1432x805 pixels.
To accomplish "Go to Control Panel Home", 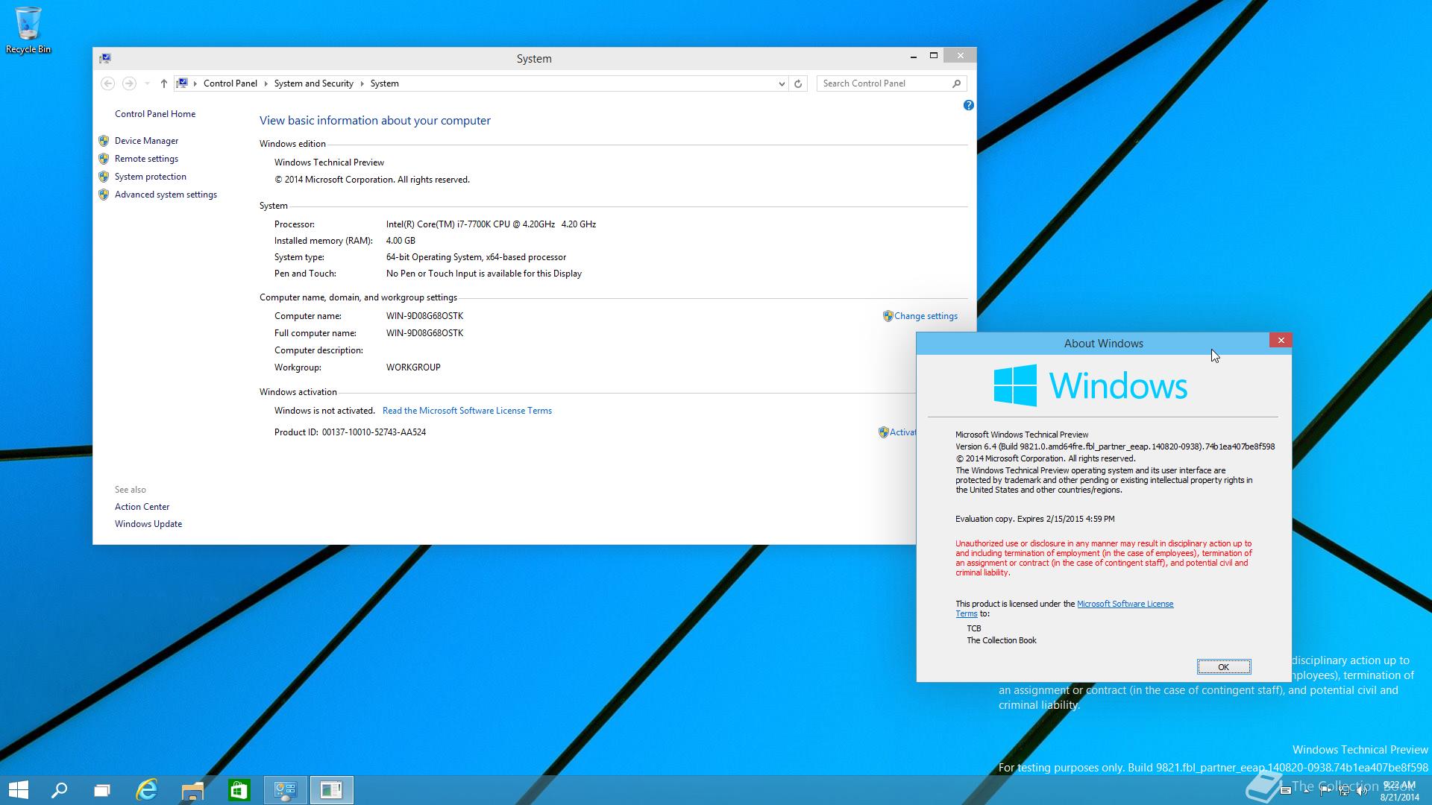I will coord(155,114).
